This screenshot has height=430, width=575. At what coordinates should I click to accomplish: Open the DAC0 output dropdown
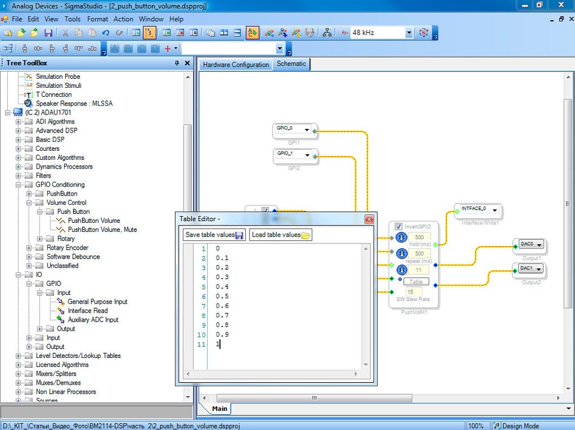[539, 245]
